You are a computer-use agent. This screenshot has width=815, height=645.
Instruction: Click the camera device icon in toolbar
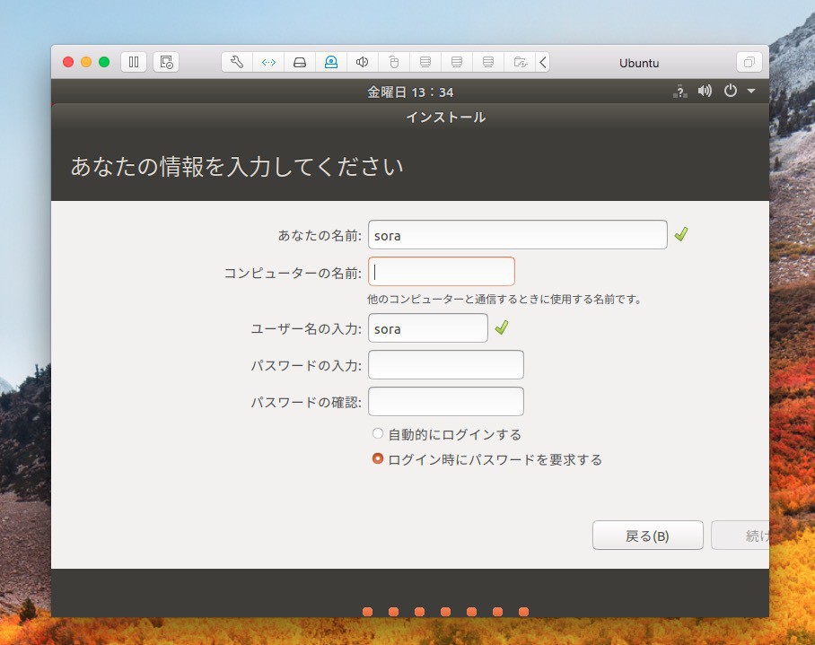[x=331, y=62]
